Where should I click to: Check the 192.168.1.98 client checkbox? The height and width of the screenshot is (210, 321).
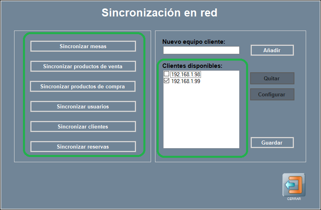click(166, 74)
